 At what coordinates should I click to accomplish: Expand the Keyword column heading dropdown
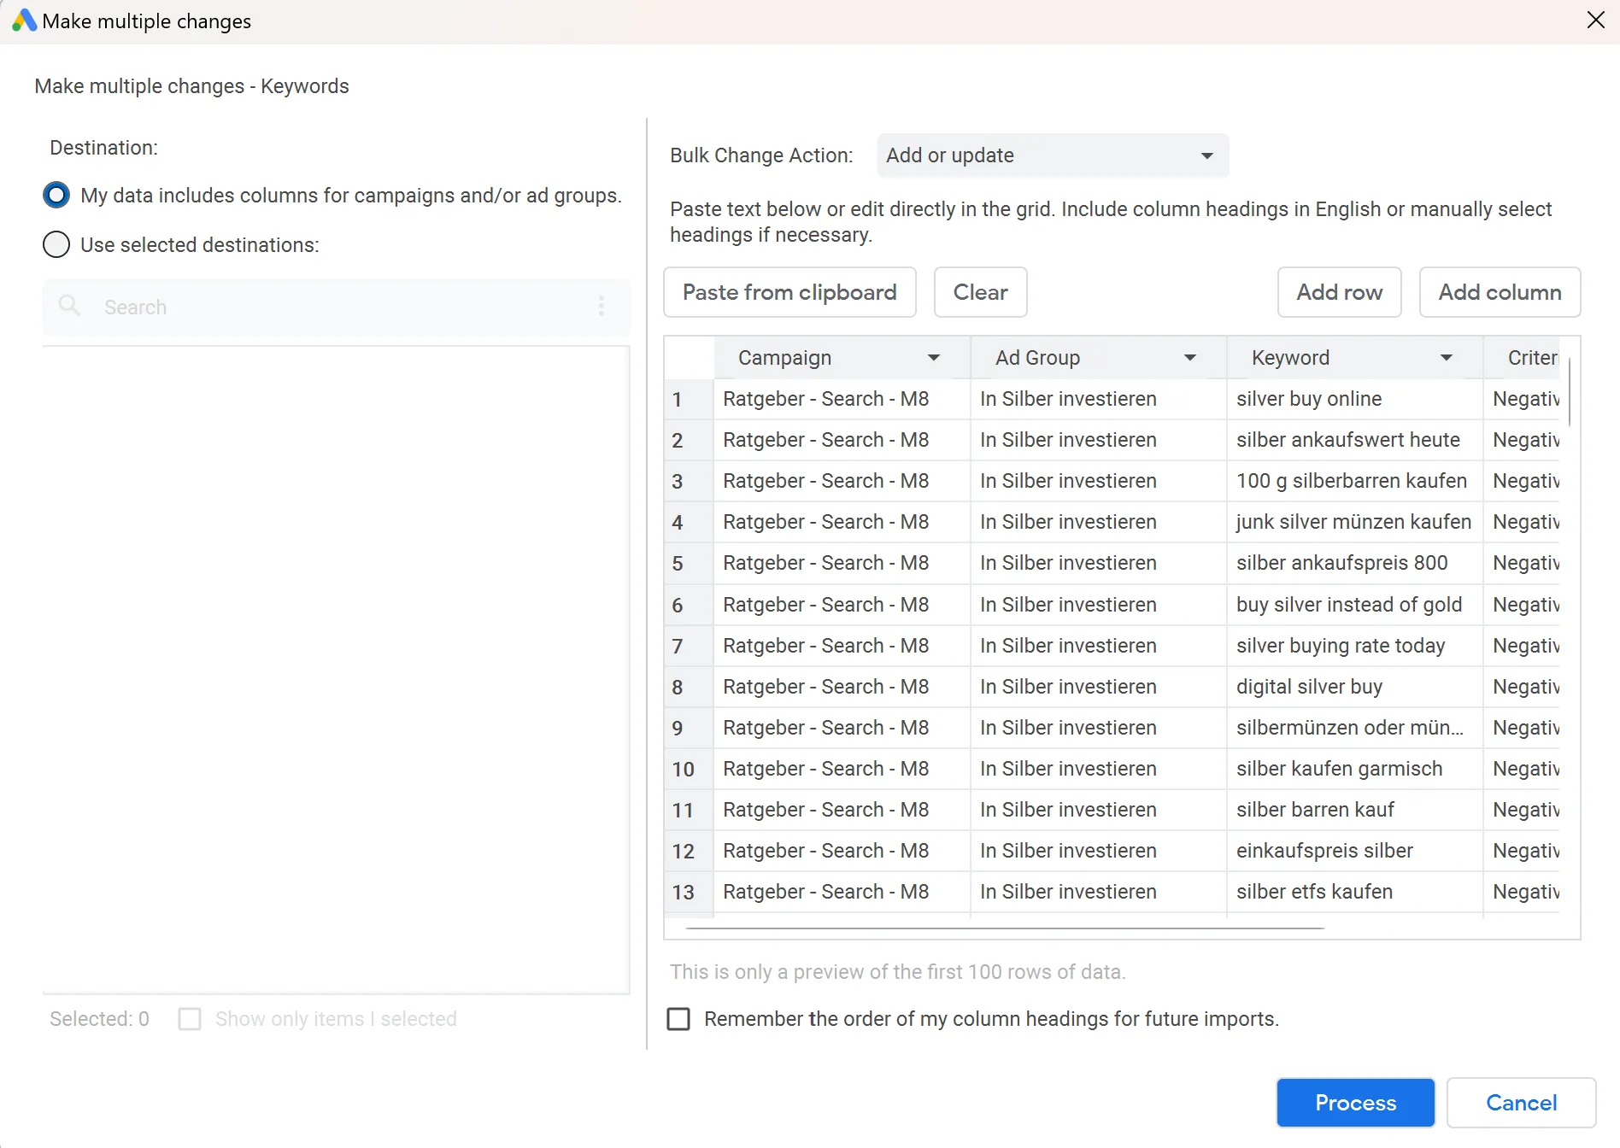1446,358
